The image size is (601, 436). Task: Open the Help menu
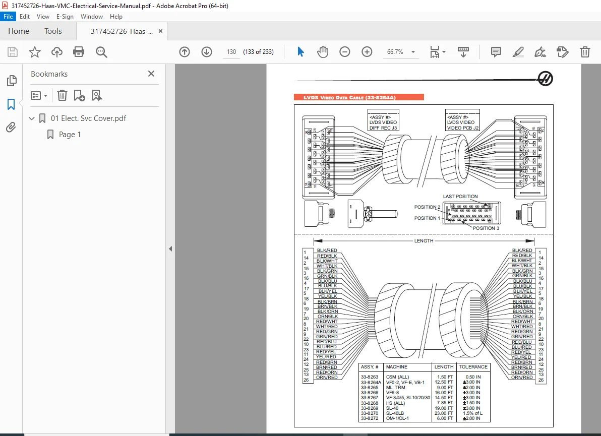tap(116, 17)
